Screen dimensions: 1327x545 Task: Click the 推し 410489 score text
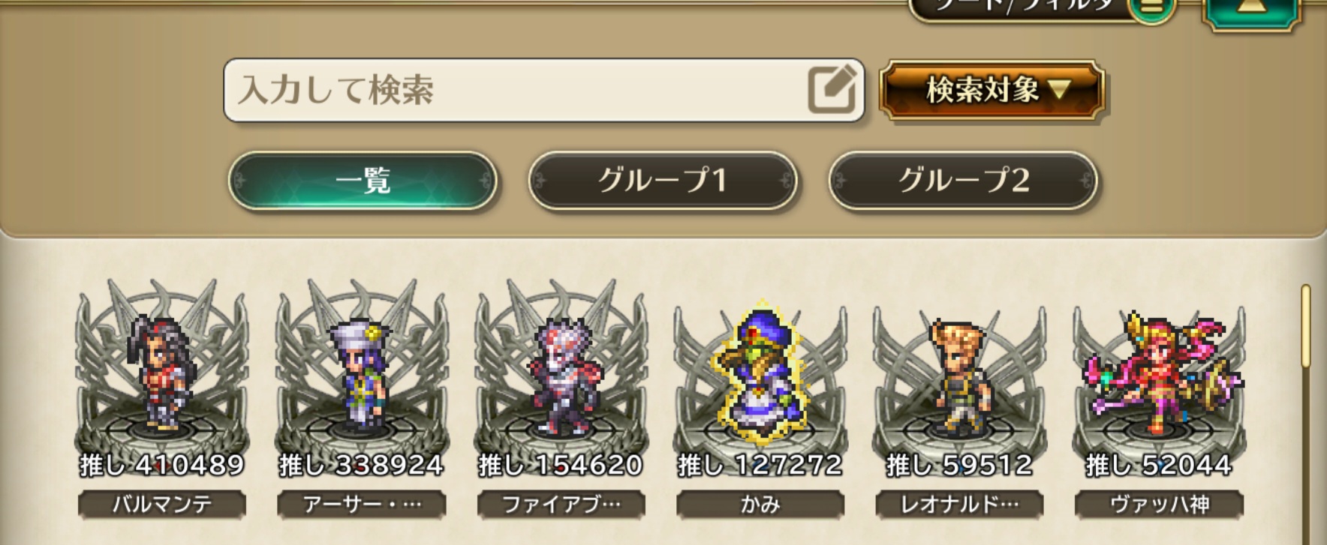162,466
